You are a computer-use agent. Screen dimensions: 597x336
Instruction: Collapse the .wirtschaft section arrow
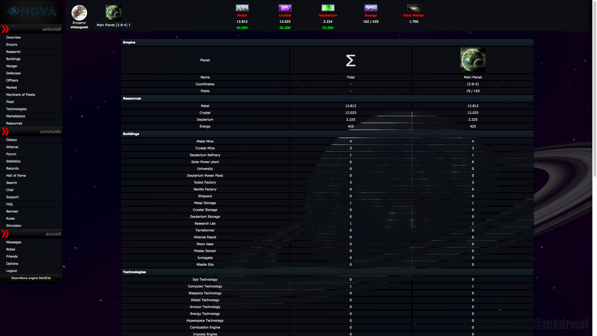click(x=5, y=29)
